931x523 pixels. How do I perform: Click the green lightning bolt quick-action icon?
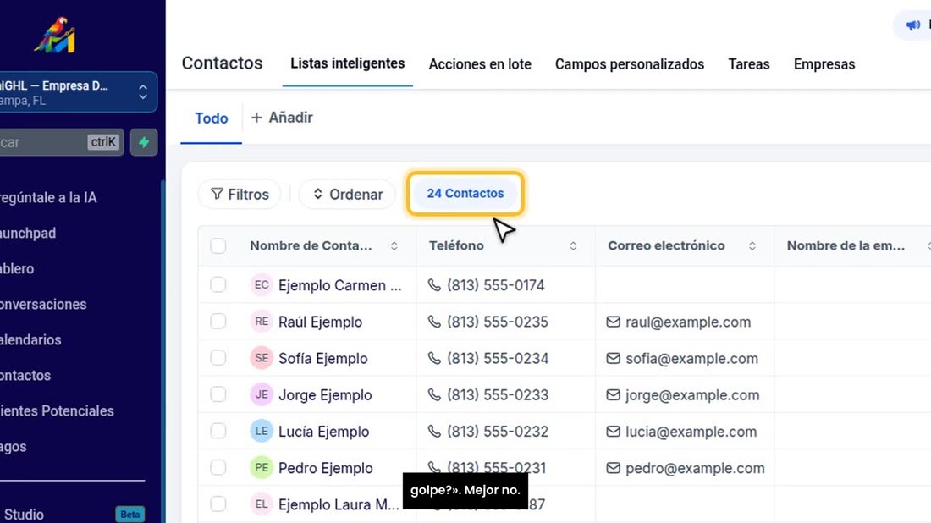144,142
